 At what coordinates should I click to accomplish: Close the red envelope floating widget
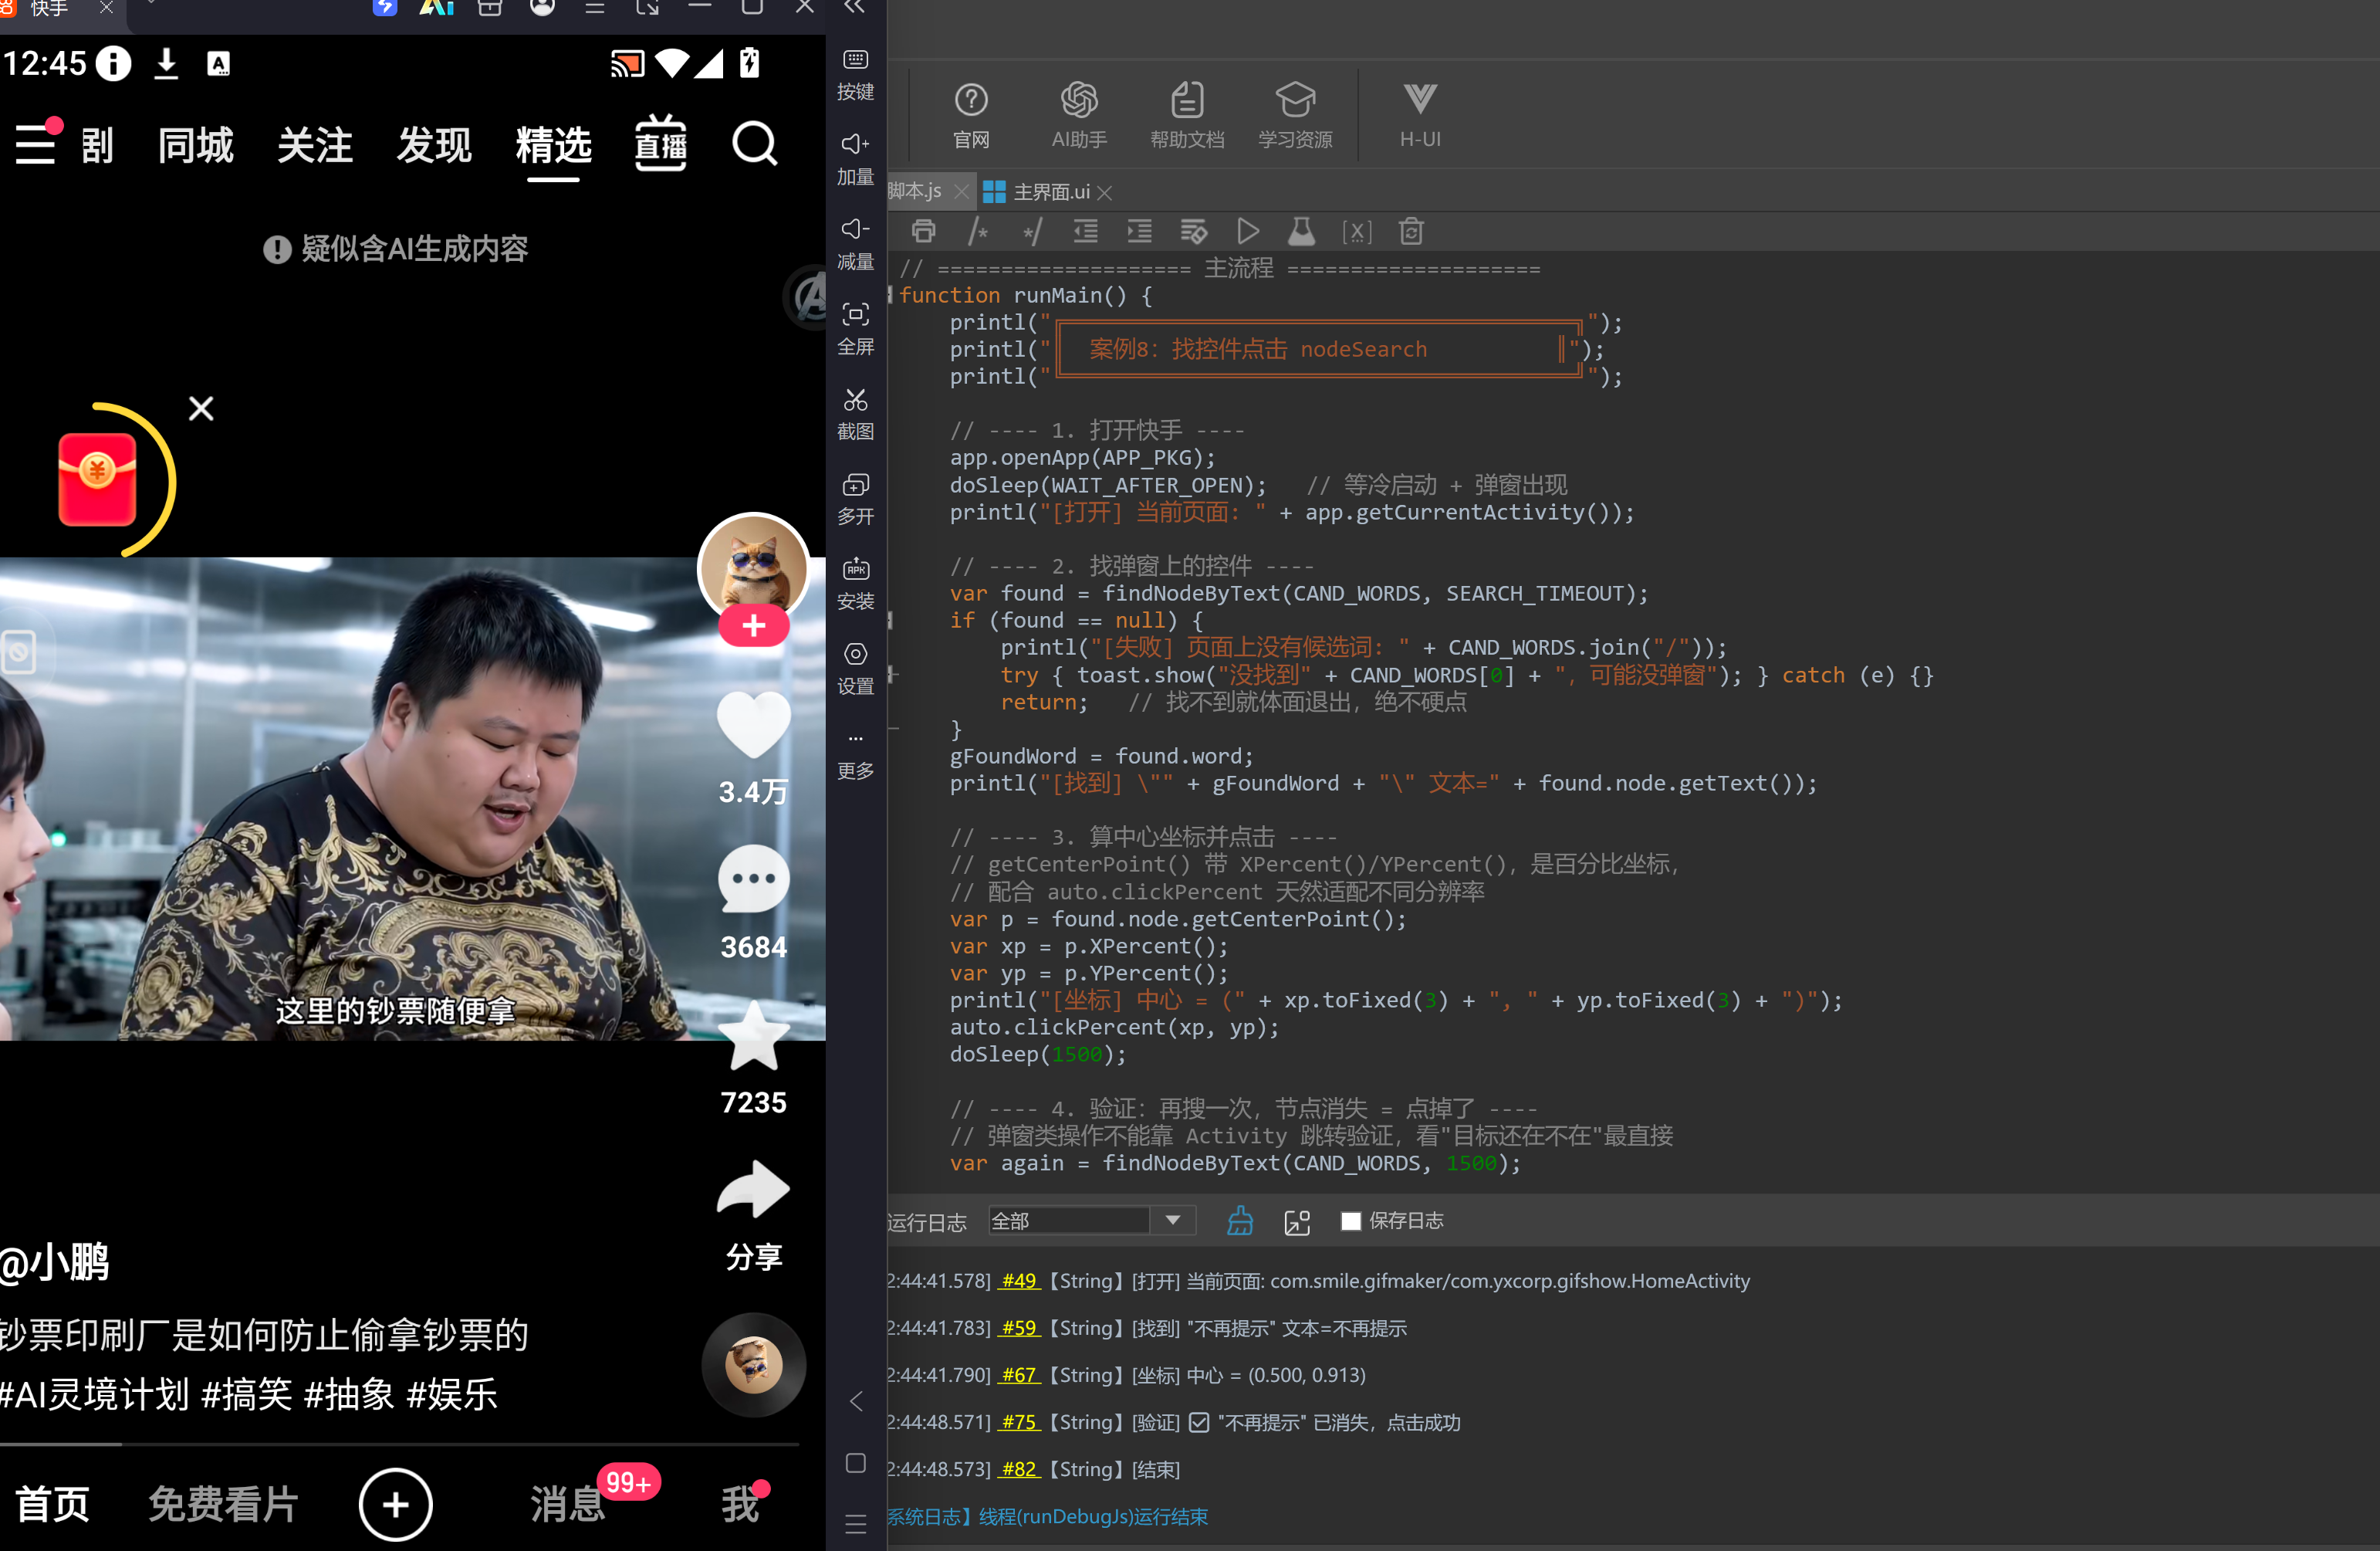(201, 408)
